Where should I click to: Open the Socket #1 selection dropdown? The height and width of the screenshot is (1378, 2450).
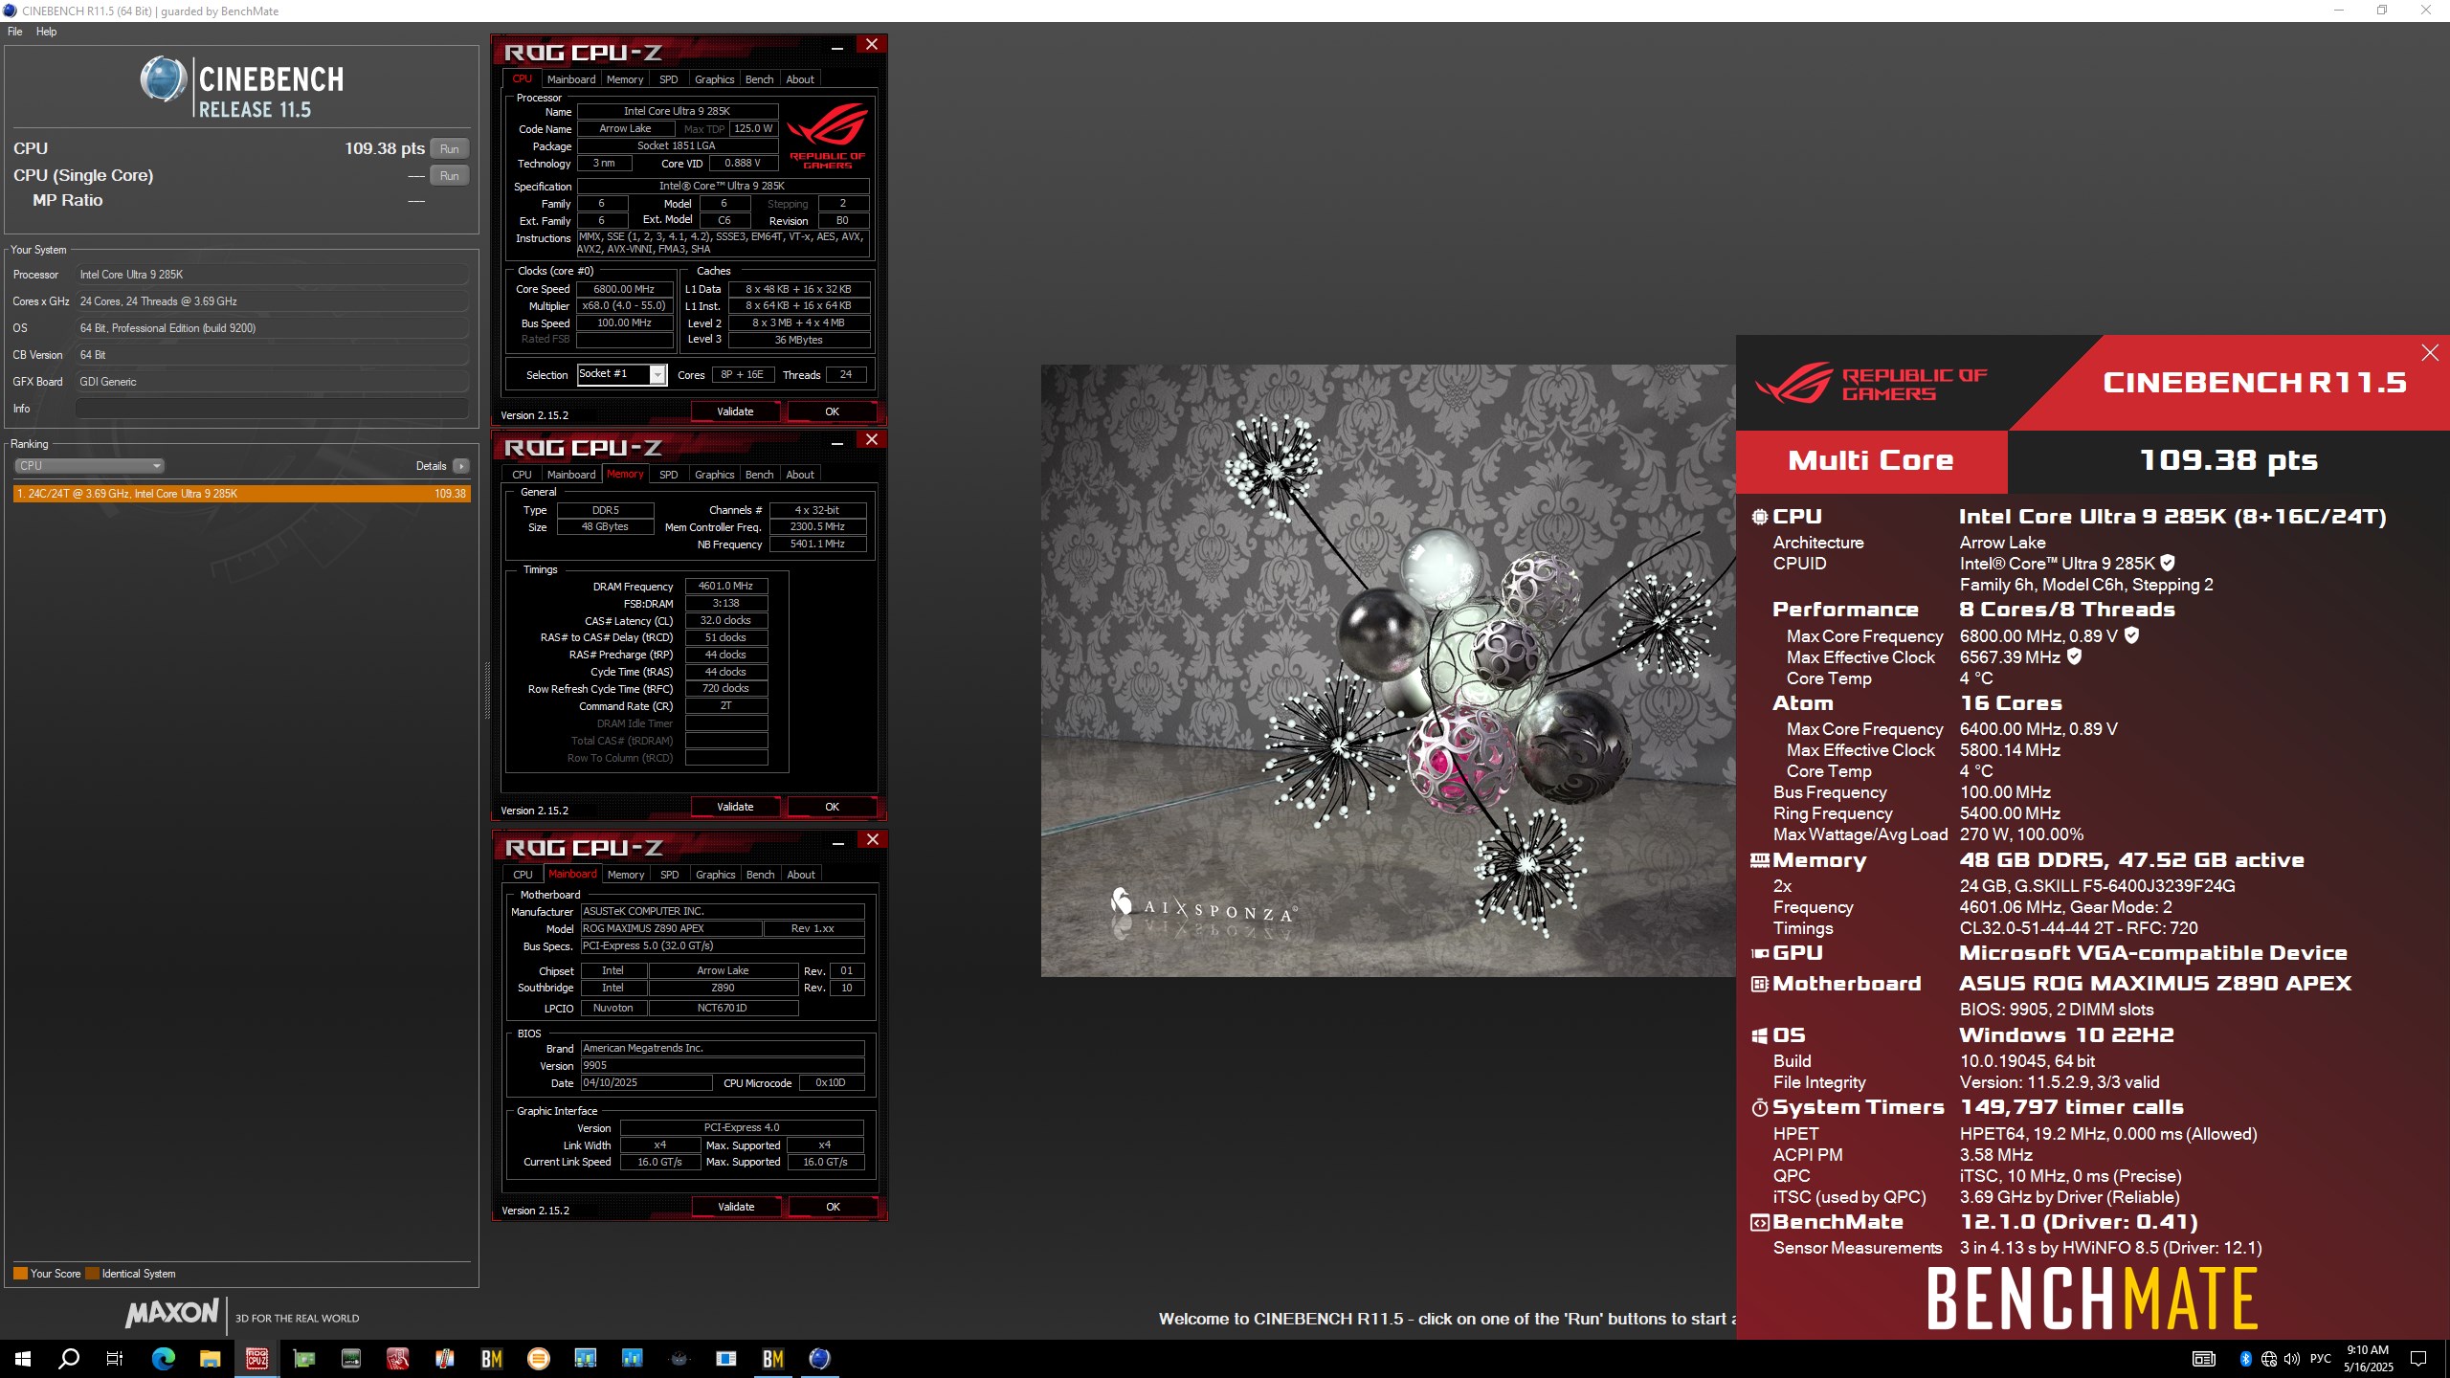pyautogui.click(x=622, y=374)
